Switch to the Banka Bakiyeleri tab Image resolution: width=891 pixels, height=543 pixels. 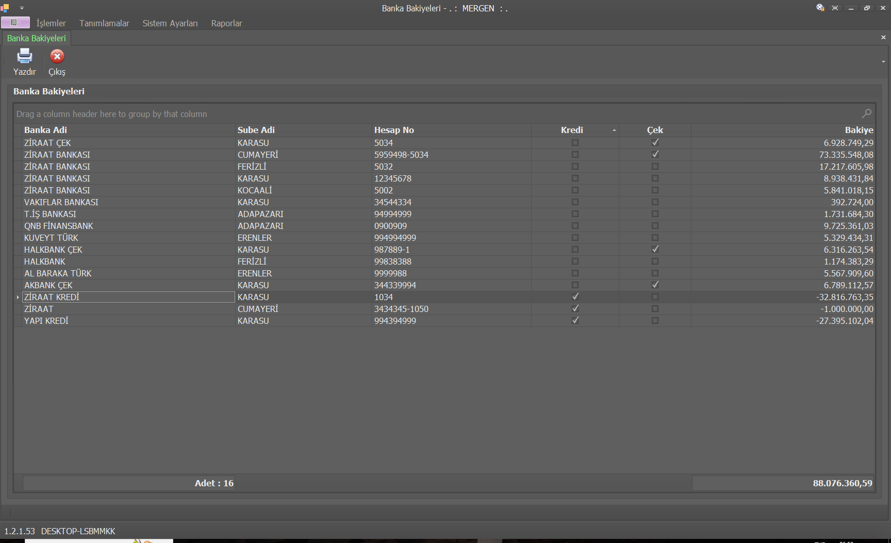pyautogui.click(x=36, y=38)
